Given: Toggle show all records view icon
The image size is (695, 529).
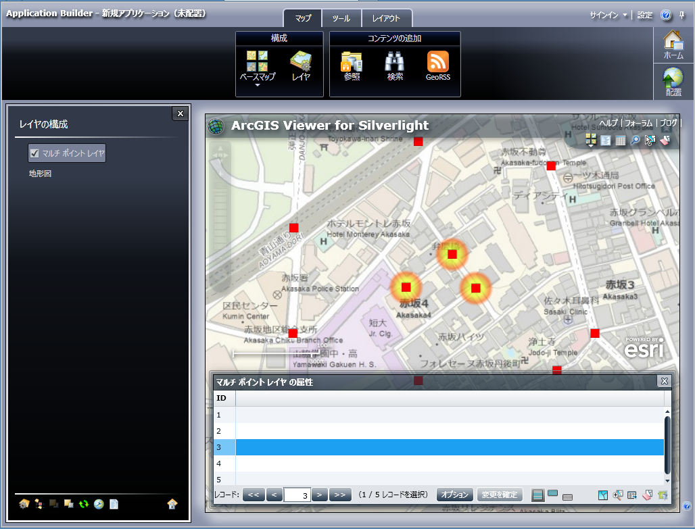Looking at the screenshot, I should (537, 495).
